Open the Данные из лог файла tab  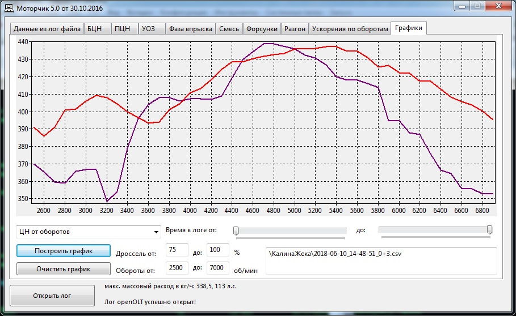(47, 29)
